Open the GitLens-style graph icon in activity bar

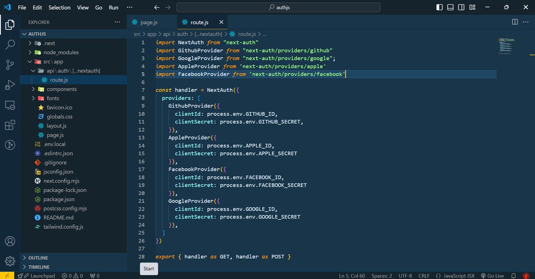pyautogui.click(x=10, y=145)
